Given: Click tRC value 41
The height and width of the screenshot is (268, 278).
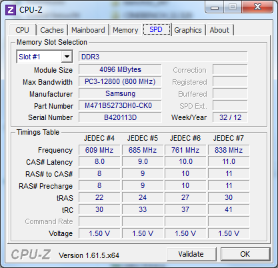Looking at the screenshot, I should point(229,209).
